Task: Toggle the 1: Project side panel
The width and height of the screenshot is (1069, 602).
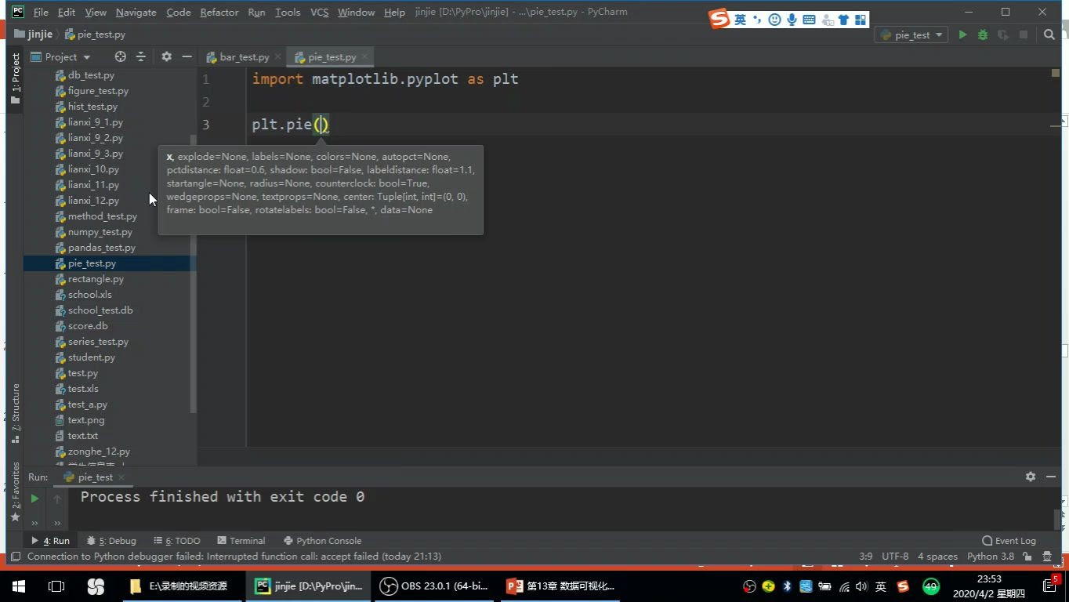Action: coord(15,78)
